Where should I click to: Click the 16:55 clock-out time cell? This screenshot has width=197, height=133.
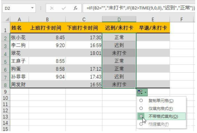pos(84,84)
